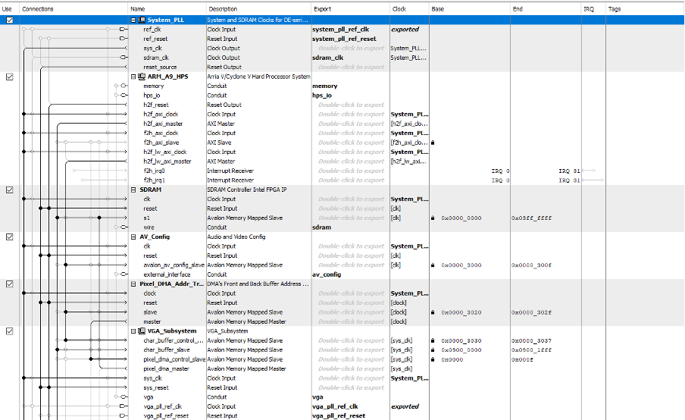Click the ARM_A9_HPS component icon

pos(142,77)
